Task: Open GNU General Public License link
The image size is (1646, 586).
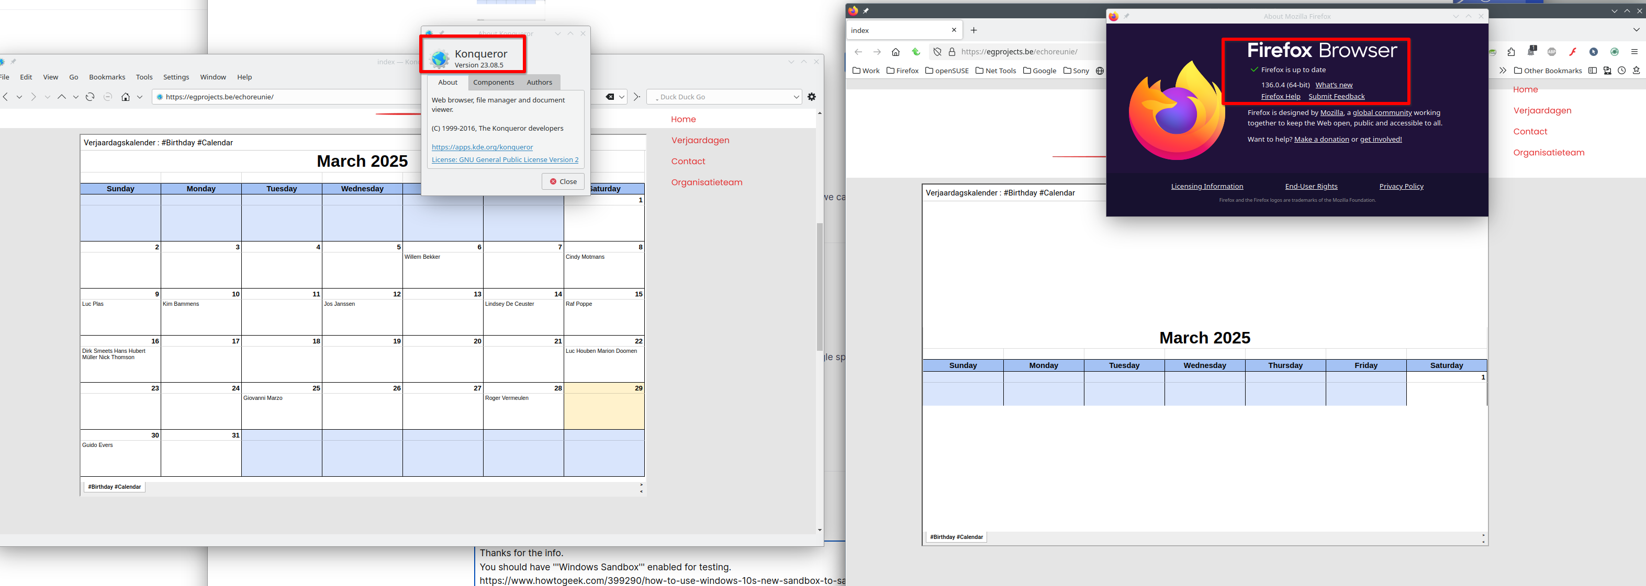Action: point(506,160)
